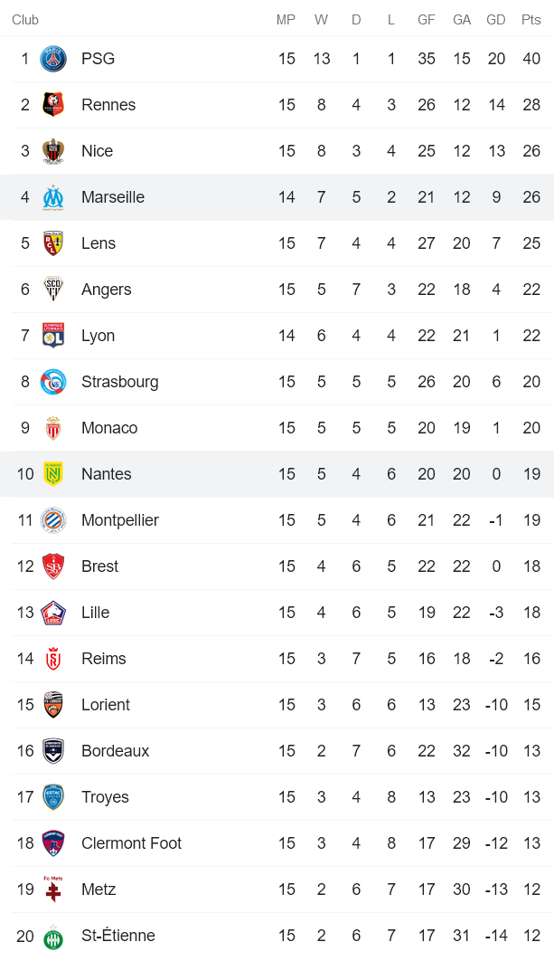Click the Bordeaux team crest

[x=53, y=751]
